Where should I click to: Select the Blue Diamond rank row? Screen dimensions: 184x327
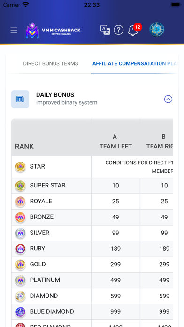(x=92, y=312)
